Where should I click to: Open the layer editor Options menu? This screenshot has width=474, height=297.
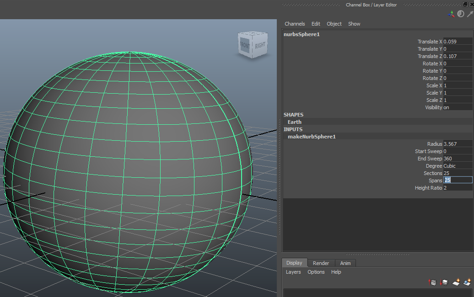pos(316,272)
